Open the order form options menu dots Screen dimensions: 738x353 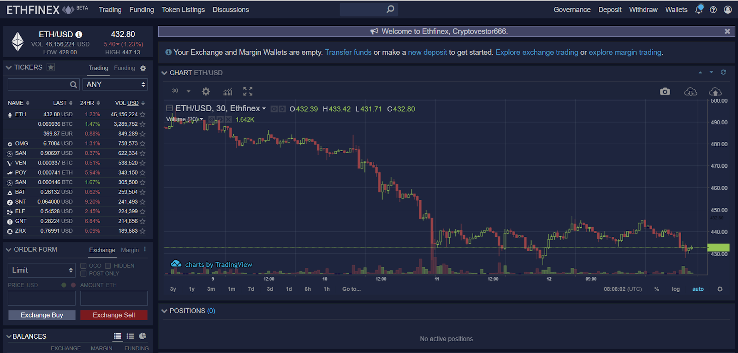145,249
